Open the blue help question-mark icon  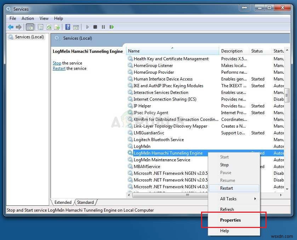click(x=68, y=27)
